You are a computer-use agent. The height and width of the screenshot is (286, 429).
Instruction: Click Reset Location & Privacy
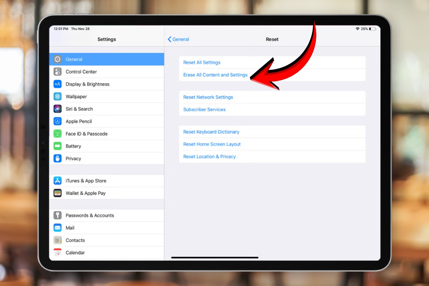coord(209,157)
